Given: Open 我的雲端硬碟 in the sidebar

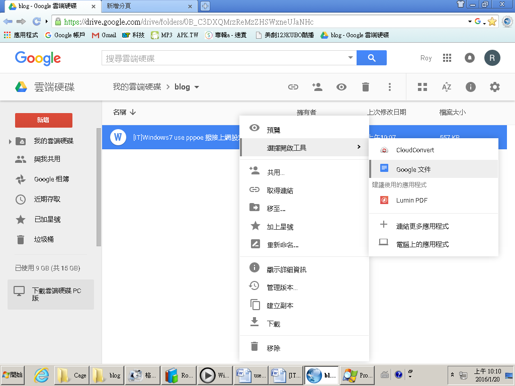Looking at the screenshot, I should [x=53, y=141].
